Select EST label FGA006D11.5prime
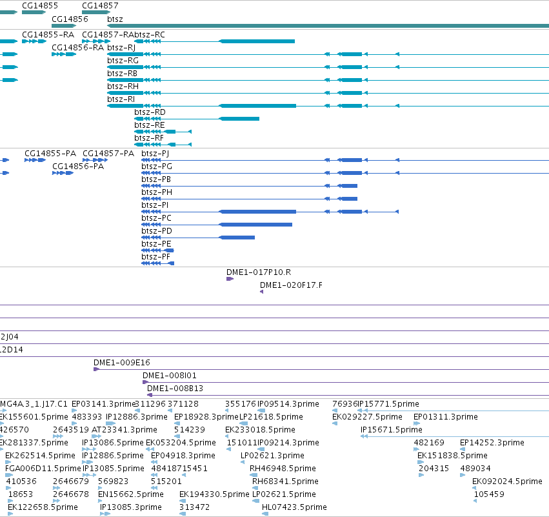 pyautogui.click(x=43, y=469)
